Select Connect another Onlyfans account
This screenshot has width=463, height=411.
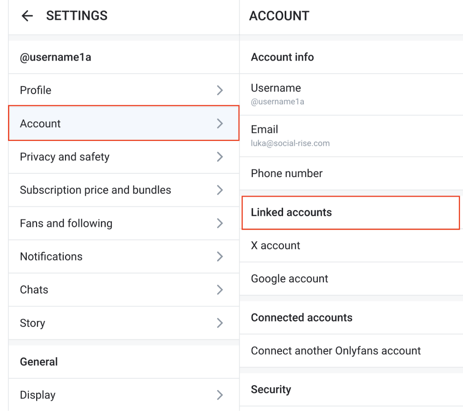(x=335, y=351)
